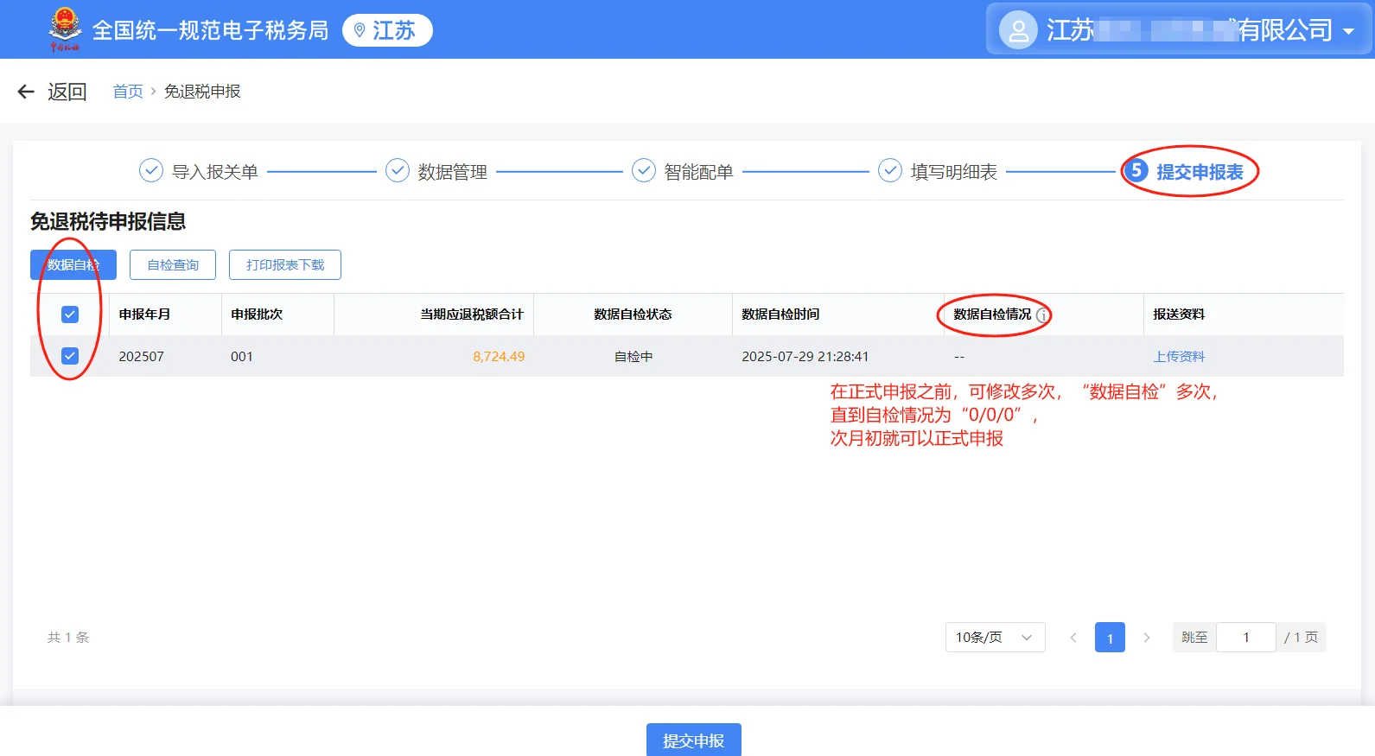
Task: Click 免退税申报 breadcrumb text
Action: [x=202, y=92]
